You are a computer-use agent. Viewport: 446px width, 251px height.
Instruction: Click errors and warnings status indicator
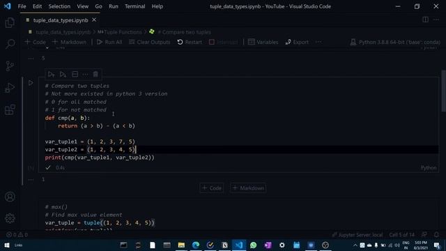[17, 235]
